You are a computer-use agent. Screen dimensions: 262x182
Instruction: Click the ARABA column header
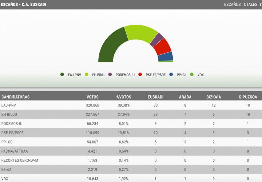coord(185,97)
